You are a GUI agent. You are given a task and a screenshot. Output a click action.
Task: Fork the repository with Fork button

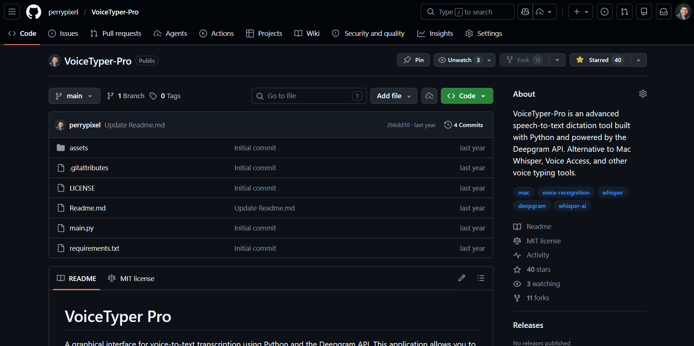[524, 60]
